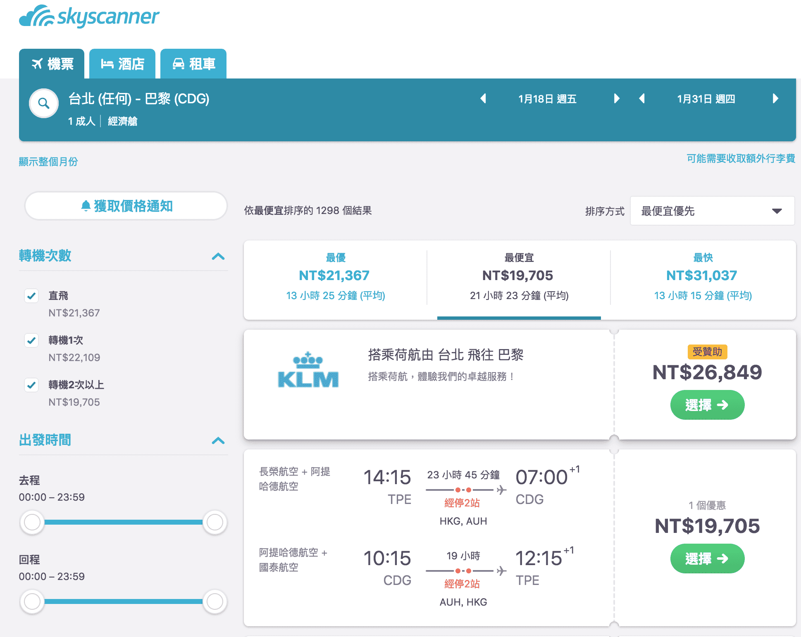Go to next departure date after 1月18日

pos(616,98)
